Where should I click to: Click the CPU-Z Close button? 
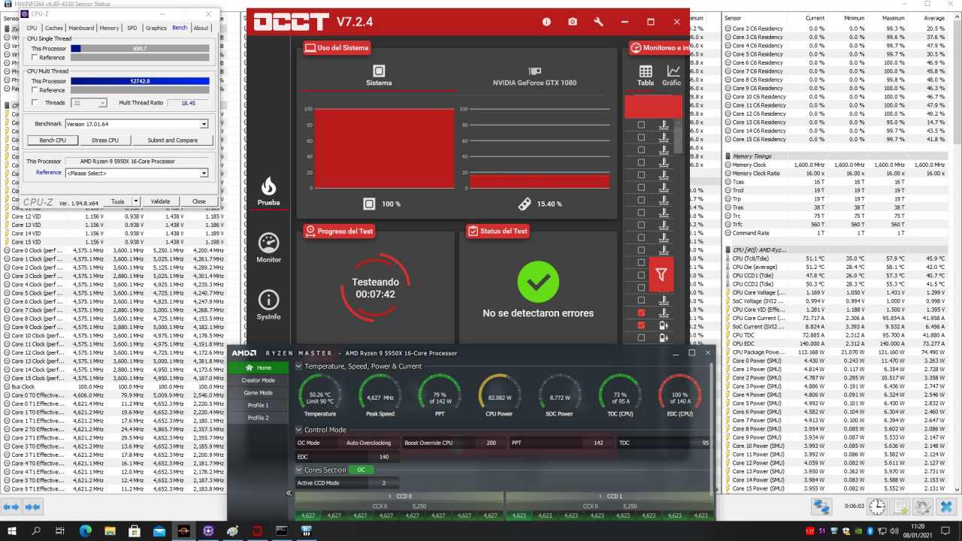(x=198, y=201)
